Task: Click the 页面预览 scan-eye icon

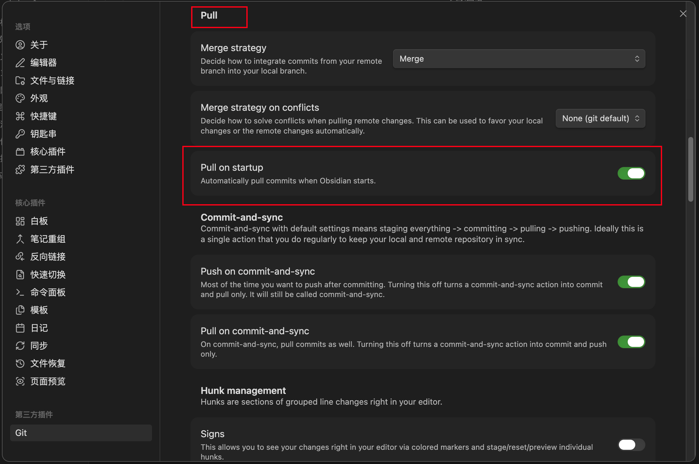Action: pyautogui.click(x=20, y=381)
